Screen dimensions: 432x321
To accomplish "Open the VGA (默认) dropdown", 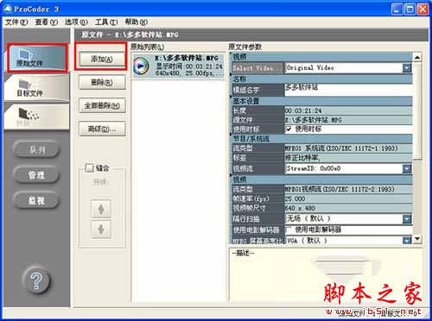I will [x=407, y=240].
